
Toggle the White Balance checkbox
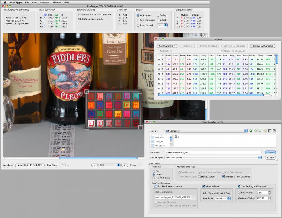[x=204, y=186]
